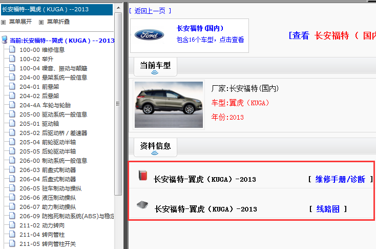Open 206-04 后盘式制动器
This screenshot has height=249, width=376.
pyautogui.click(x=48, y=179)
